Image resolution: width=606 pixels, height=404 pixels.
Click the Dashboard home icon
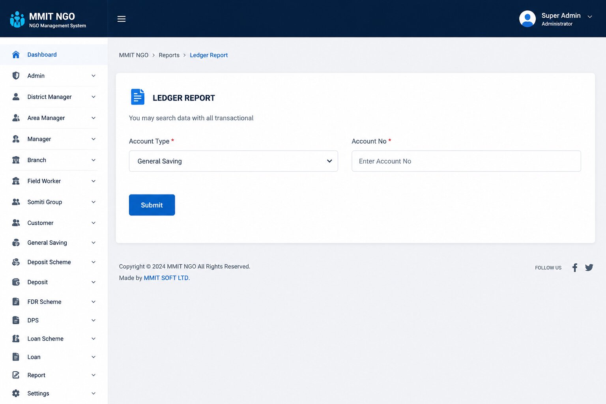(x=16, y=54)
